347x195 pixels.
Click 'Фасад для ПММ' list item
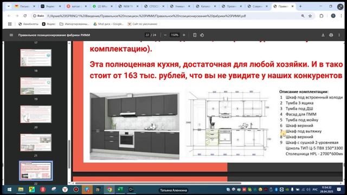click(x=301, y=114)
